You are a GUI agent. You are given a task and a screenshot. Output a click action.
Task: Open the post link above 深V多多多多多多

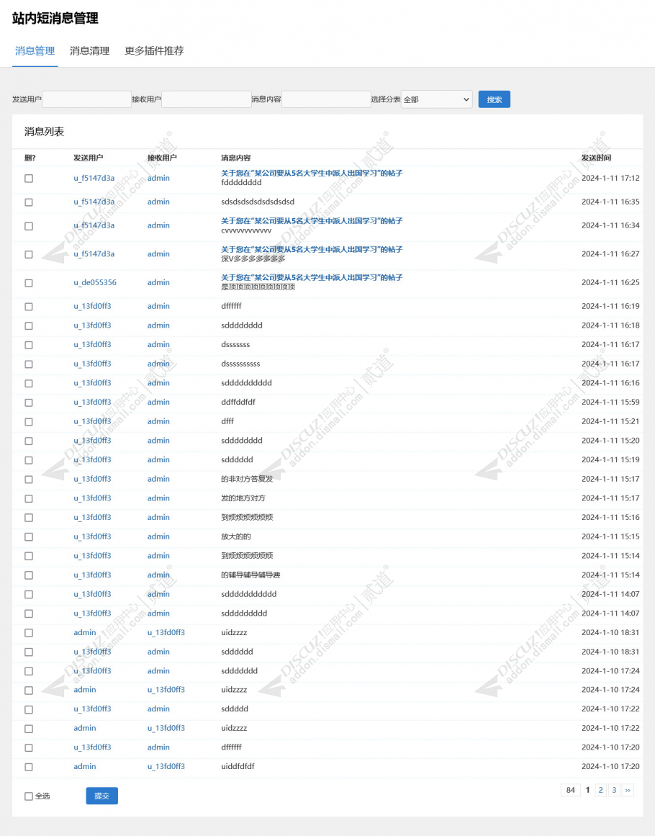[x=312, y=250]
